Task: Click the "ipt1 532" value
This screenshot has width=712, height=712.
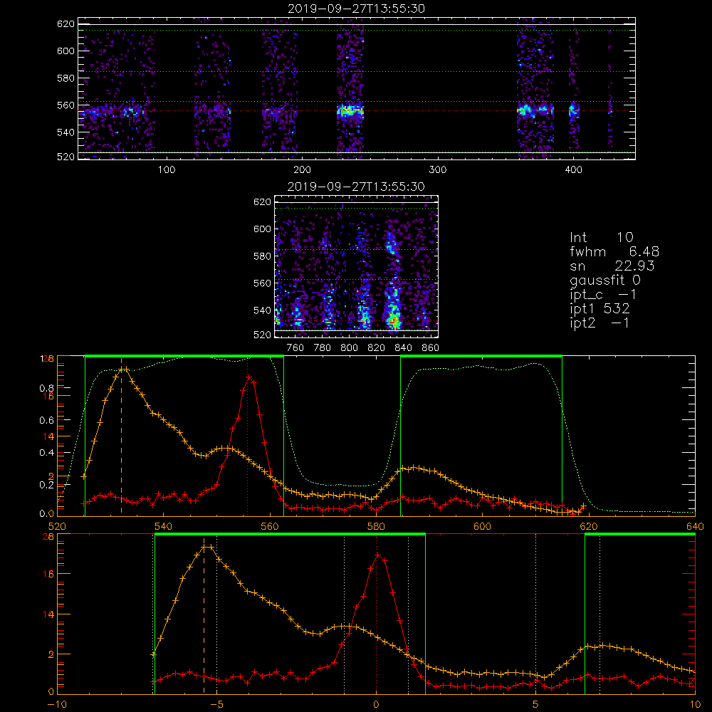Action: tap(600, 309)
